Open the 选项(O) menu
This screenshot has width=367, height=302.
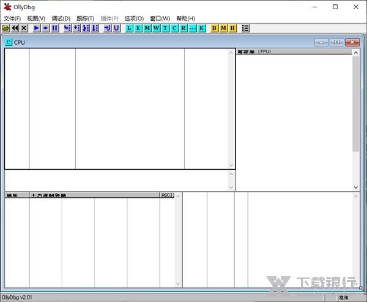click(134, 18)
